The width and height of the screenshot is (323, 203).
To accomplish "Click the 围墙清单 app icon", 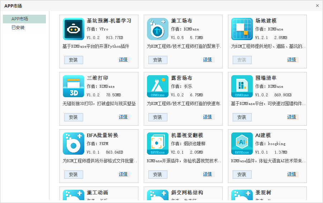I will (x=242, y=86).
